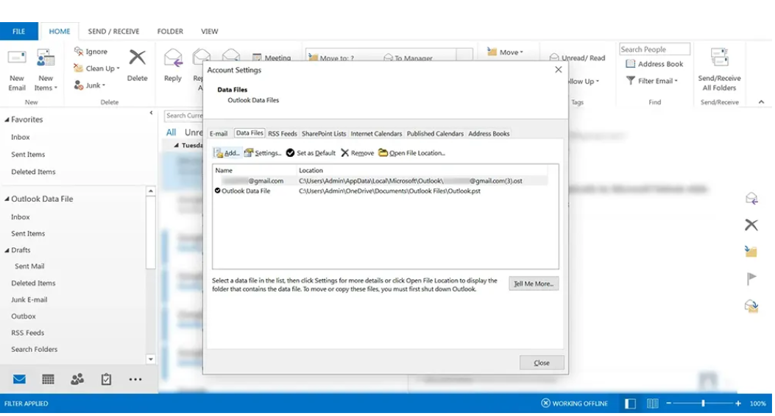Switch to Tasks view icon
775x416 pixels.
(106, 379)
